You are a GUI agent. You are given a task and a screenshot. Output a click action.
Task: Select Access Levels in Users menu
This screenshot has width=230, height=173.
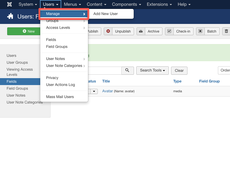[58, 28]
